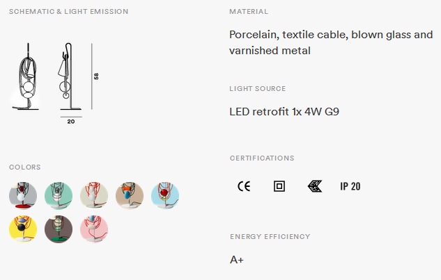
Task: Choose the pink swatch with red cable lamp
Action: tap(94, 229)
